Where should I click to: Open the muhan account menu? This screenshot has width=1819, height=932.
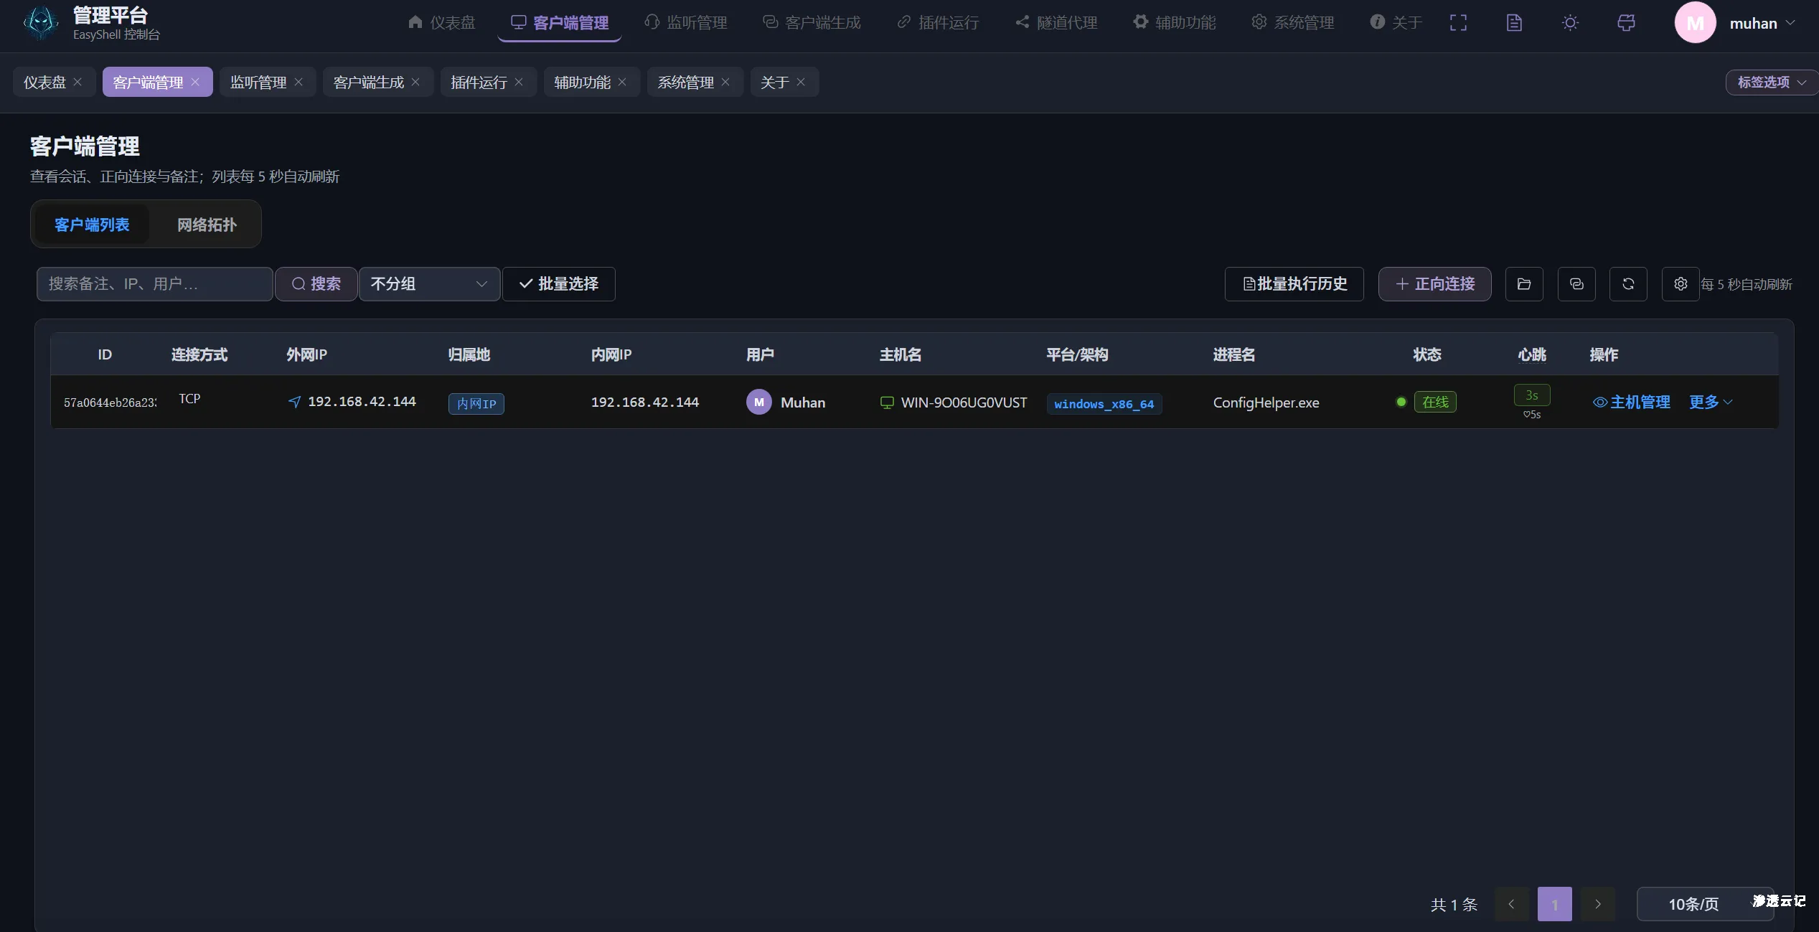1762,23
